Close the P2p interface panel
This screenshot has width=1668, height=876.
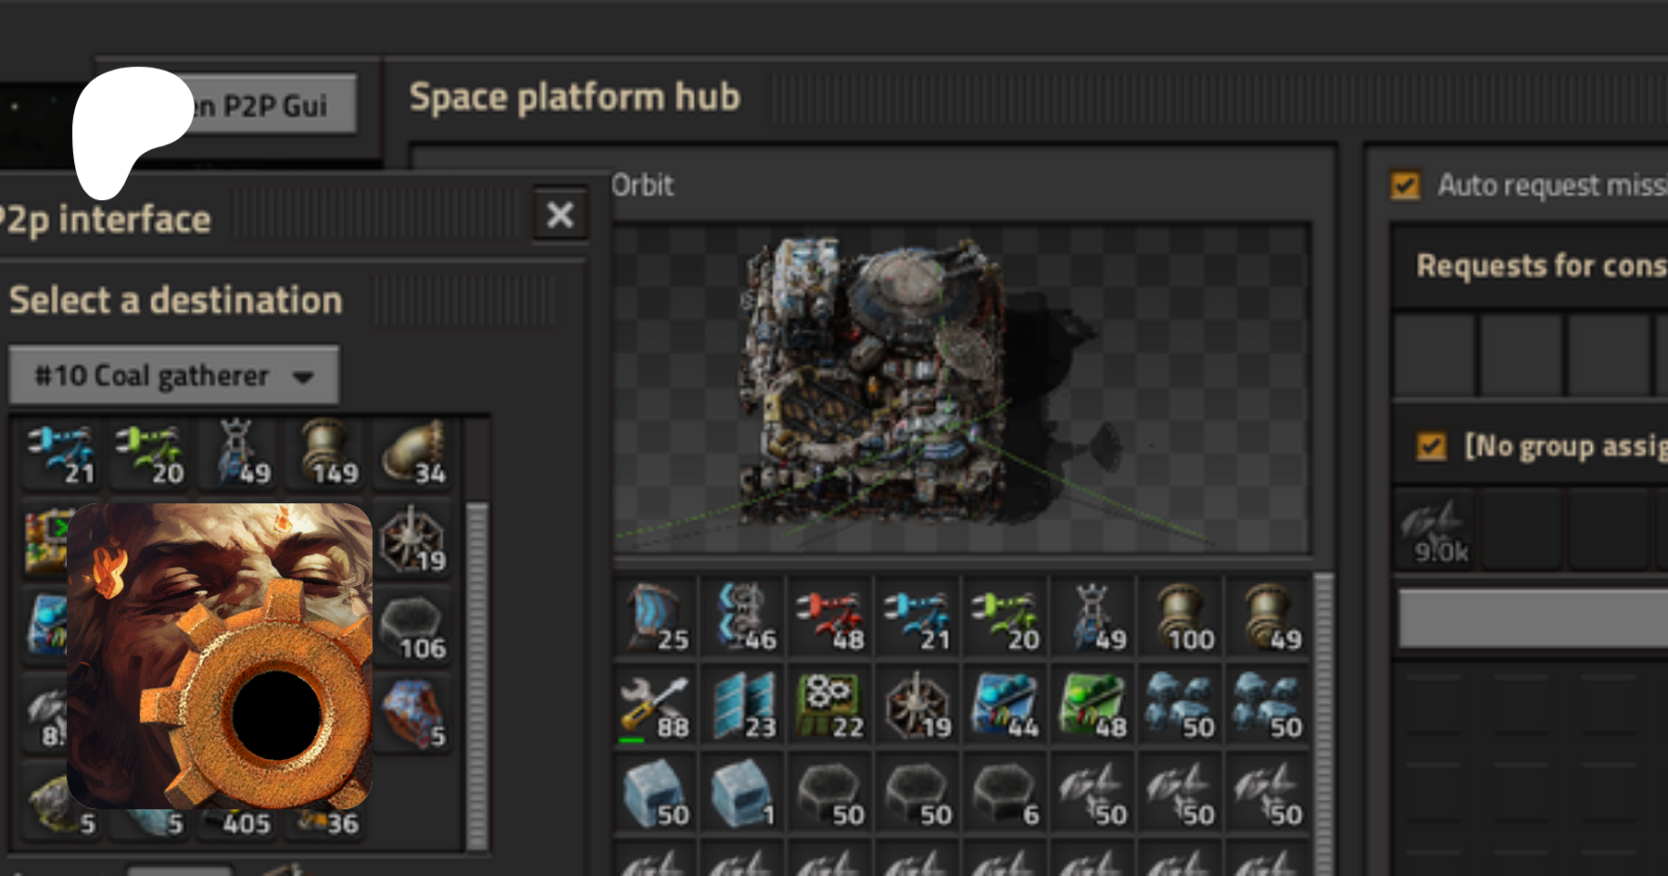561,215
